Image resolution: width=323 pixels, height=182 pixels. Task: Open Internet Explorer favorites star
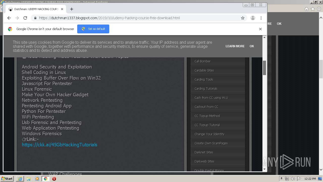point(313,9)
